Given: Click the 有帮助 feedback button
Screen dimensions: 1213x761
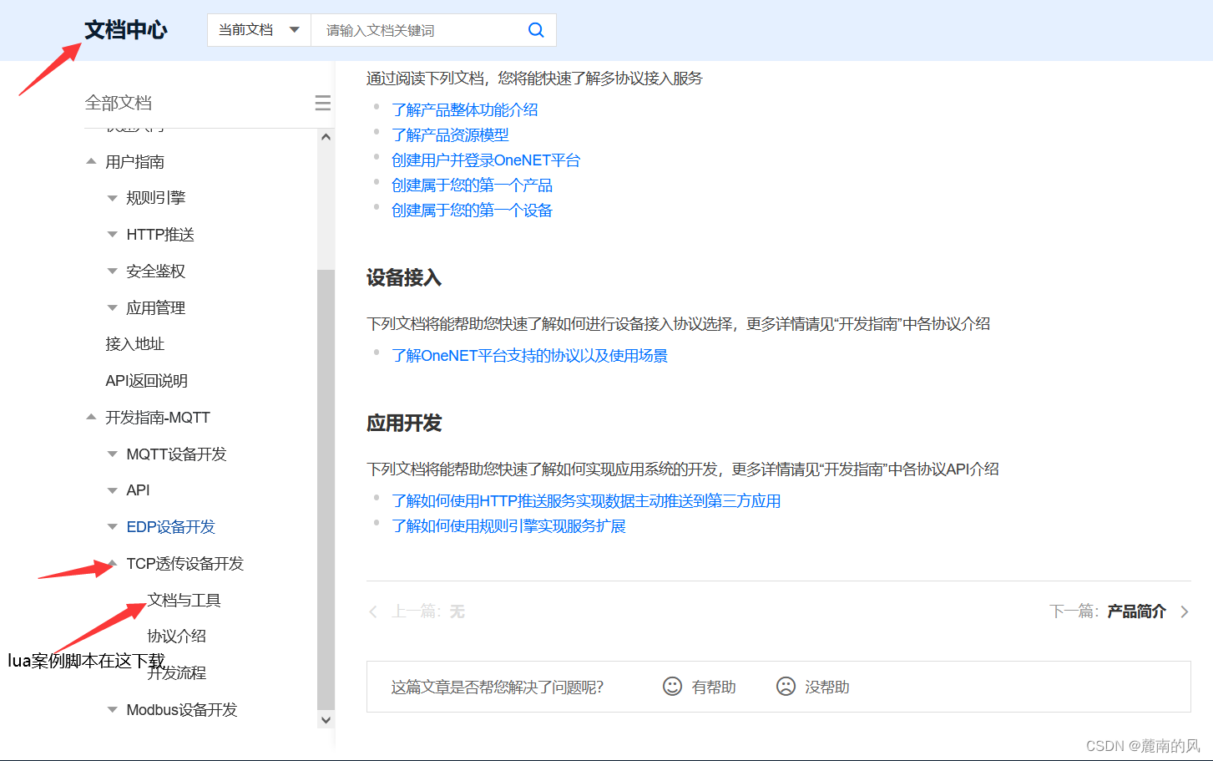Looking at the screenshot, I should [714, 687].
